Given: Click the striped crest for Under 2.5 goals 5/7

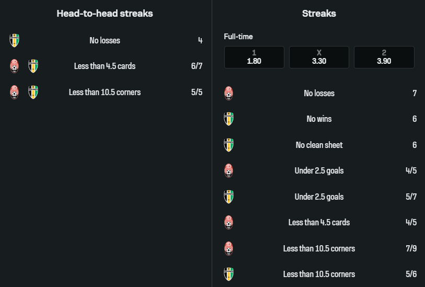Looking at the screenshot, I should pos(228,197).
